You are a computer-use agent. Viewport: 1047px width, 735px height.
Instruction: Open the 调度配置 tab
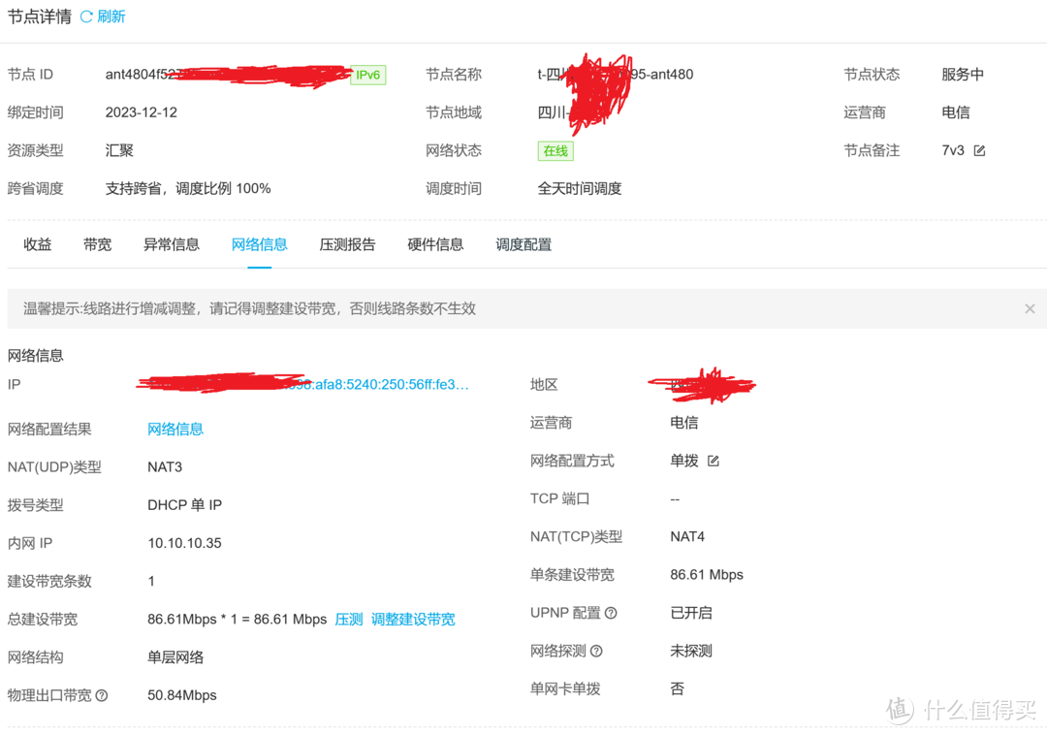point(523,244)
